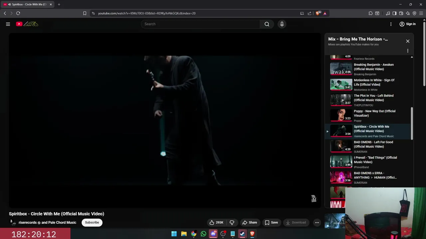Open a new browser tab
The image size is (426, 239).
[59, 4]
